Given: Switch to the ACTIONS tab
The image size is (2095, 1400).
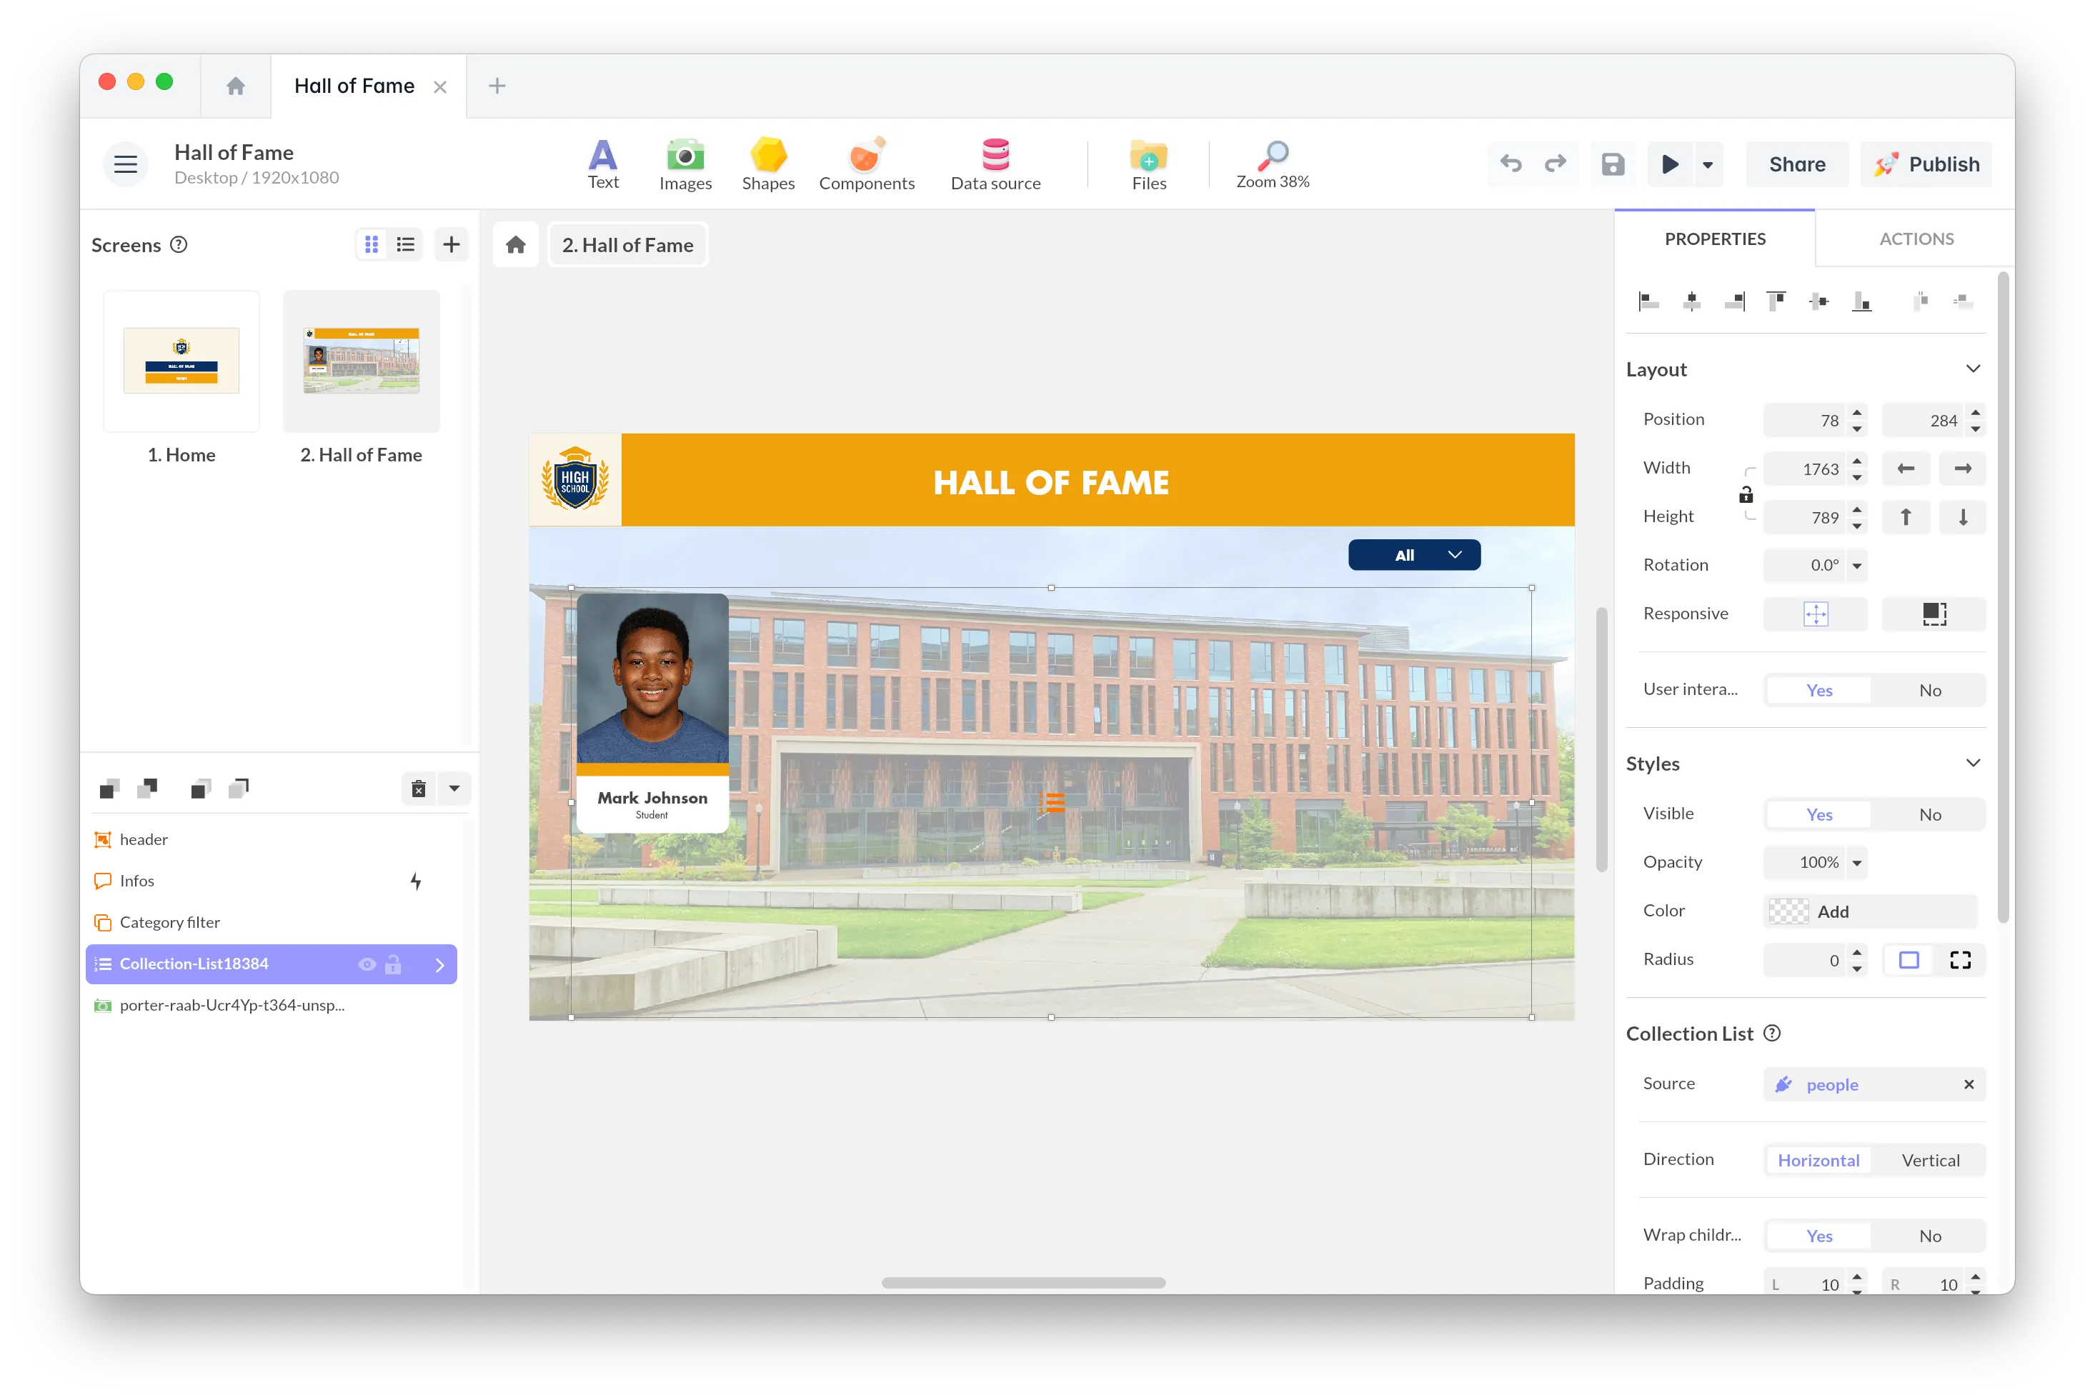Looking at the screenshot, I should [1916, 239].
